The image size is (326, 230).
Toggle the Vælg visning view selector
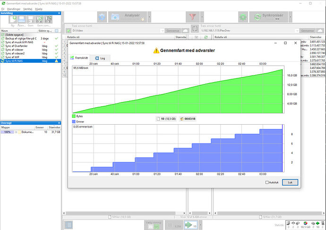click(154, 225)
